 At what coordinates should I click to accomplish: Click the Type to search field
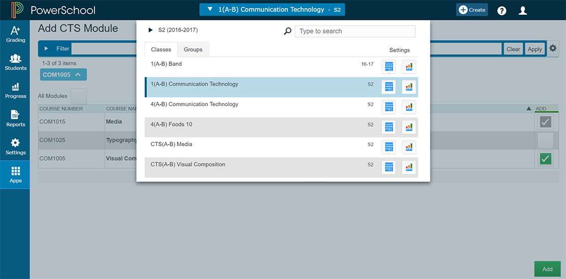(355, 31)
